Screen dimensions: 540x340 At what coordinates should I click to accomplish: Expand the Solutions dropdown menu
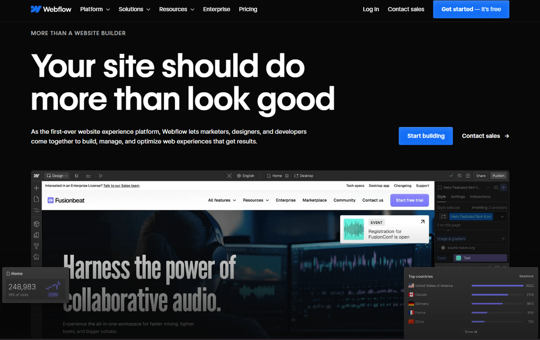pos(134,9)
